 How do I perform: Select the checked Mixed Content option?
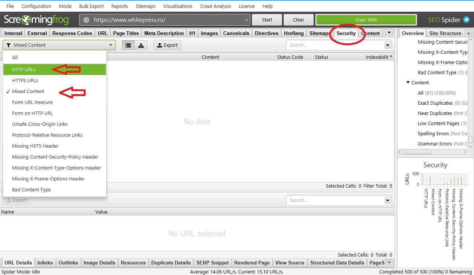point(55,91)
